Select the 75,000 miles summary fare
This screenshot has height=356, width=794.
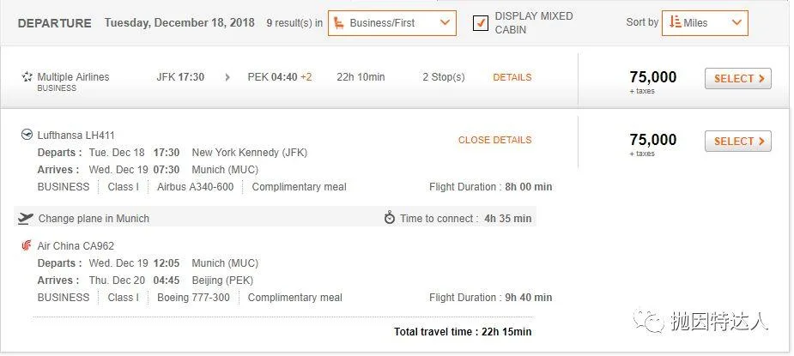[738, 79]
